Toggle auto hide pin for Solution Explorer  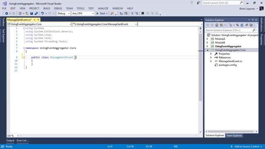(x=253, y=20)
